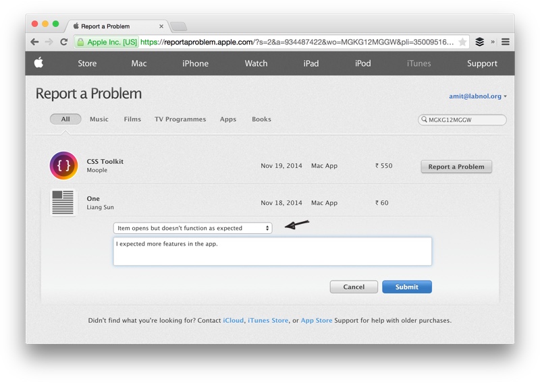Viewport: 540px width, 383px height.
Task: Select the TV Programmes filter tab
Action: 180,119
